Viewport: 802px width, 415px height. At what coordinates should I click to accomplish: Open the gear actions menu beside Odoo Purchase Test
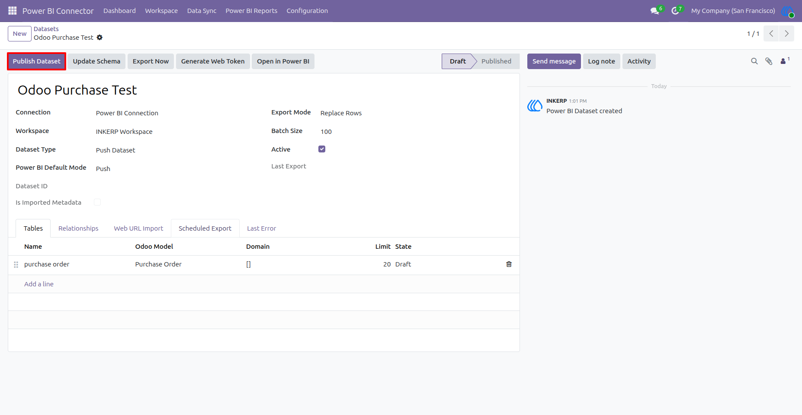pyautogui.click(x=99, y=38)
